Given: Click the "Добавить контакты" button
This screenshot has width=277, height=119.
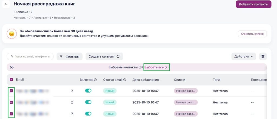Looking at the screenshot, I should click(253, 4).
